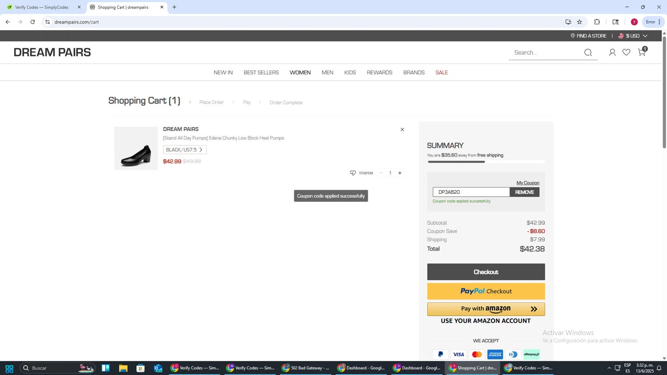Close the Verify Codes SimplyCodes tab
The height and width of the screenshot is (375, 667).
(79, 7)
